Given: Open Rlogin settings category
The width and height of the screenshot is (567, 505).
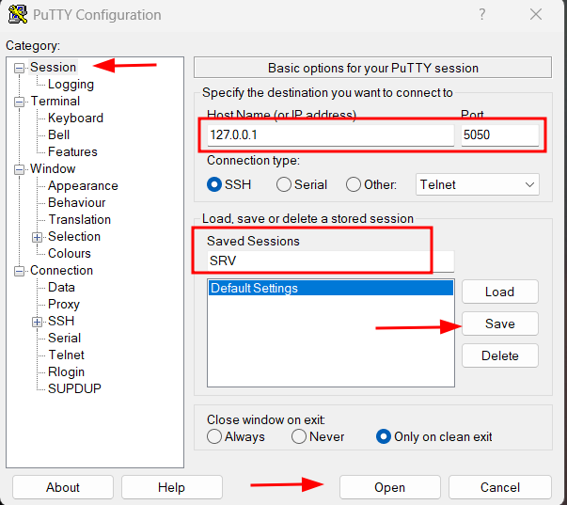Looking at the screenshot, I should coord(66,371).
